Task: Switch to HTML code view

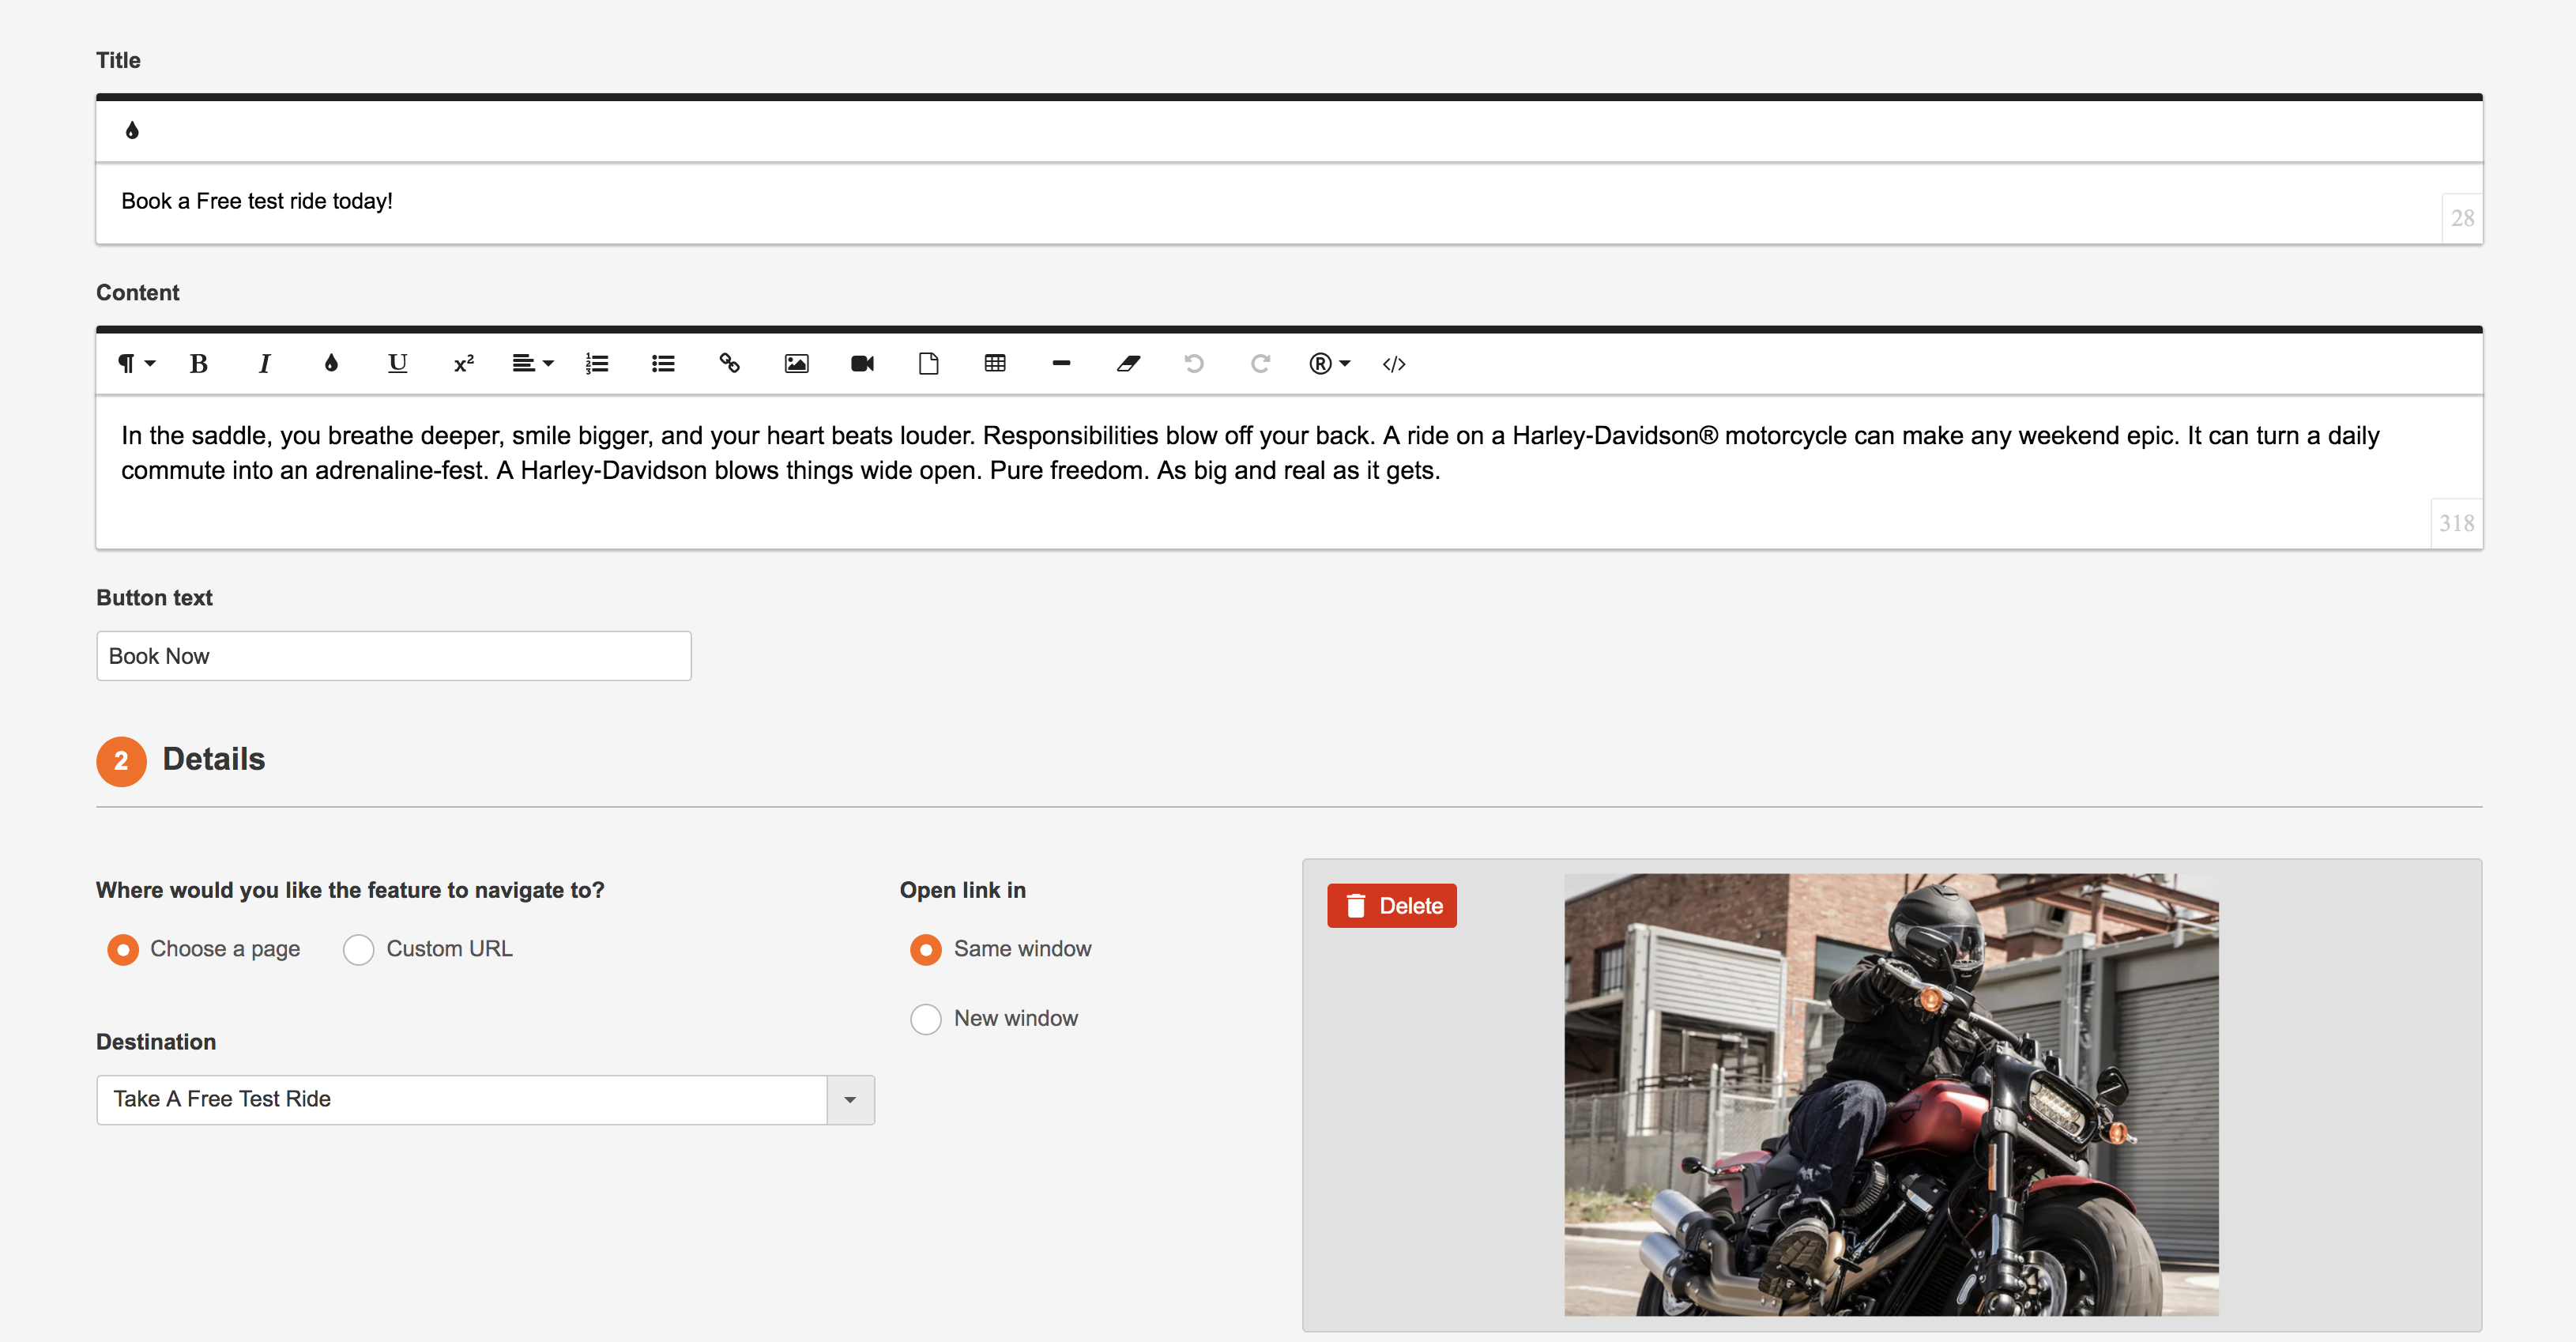Action: 1394,364
